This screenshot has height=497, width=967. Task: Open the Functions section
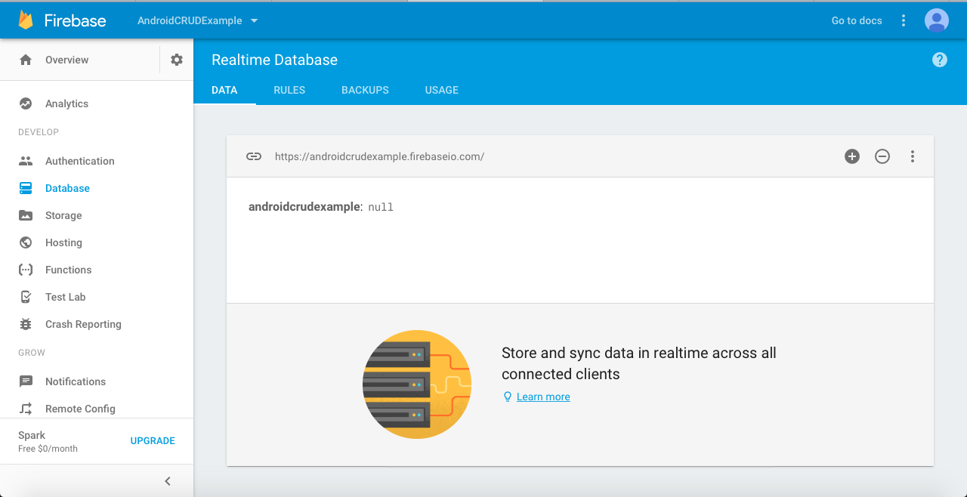point(68,270)
